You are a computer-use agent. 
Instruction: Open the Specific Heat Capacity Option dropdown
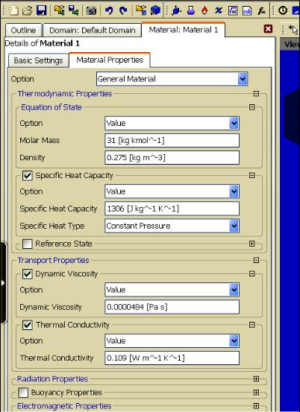(234, 191)
